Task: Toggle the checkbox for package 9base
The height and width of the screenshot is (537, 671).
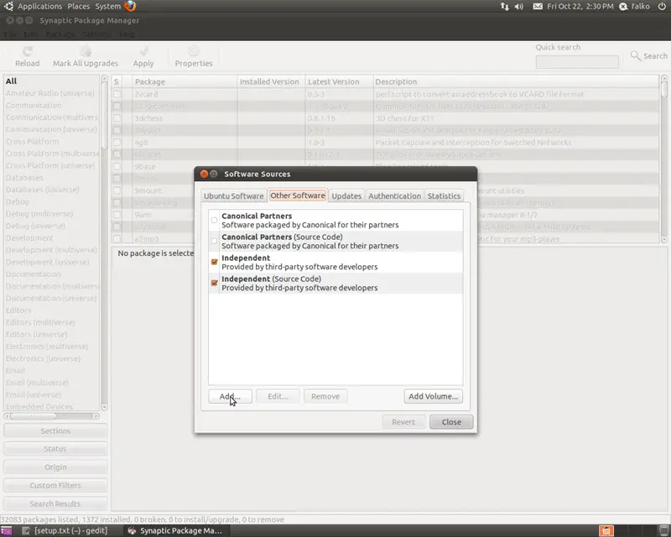Action: [117, 167]
